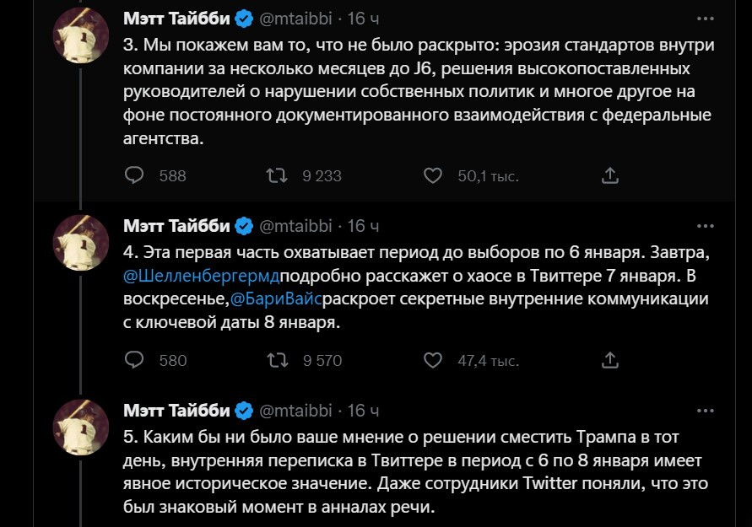
Task: Reply to tweet 3 about eroding standards
Action: pos(135,175)
